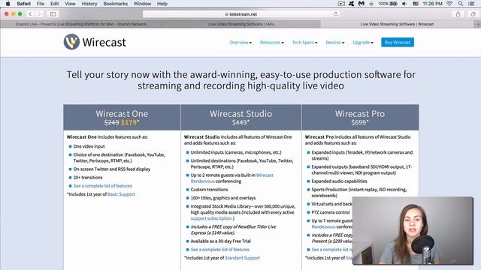Open the Apple menu
481x270 pixels.
pos(8,4)
